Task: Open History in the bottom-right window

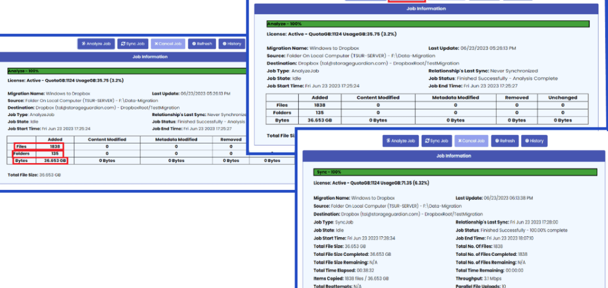Action: pos(534,141)
